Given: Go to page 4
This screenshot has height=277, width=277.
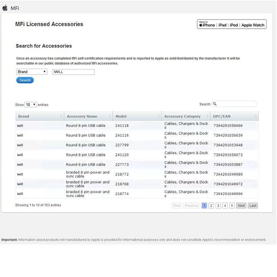Looking at the screenshot, I should coord(225,206).
